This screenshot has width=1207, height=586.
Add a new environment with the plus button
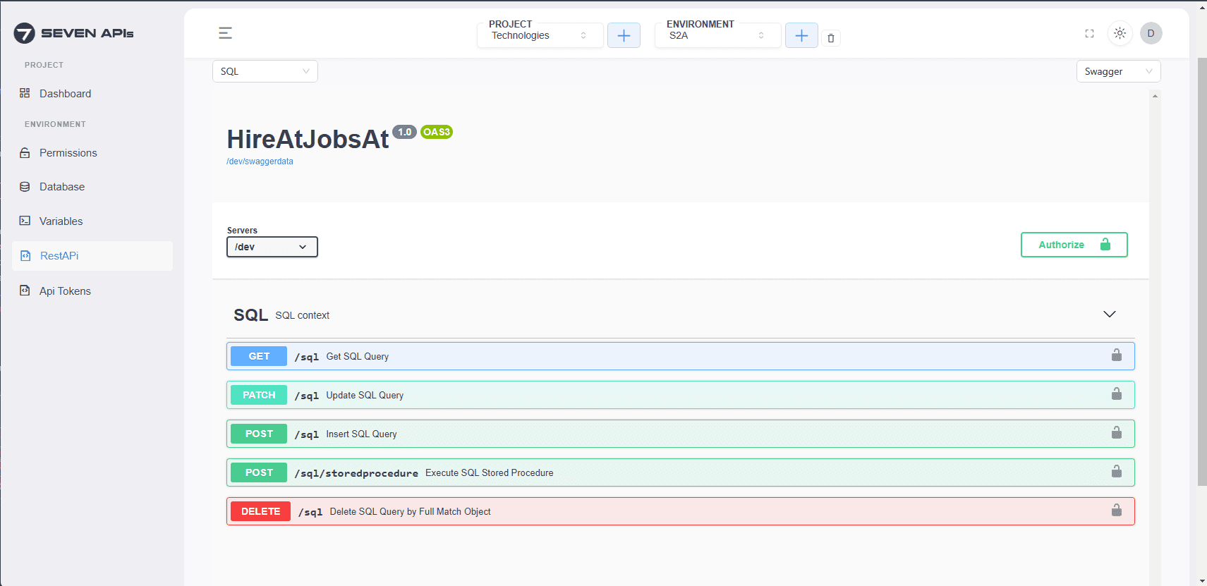801,35
